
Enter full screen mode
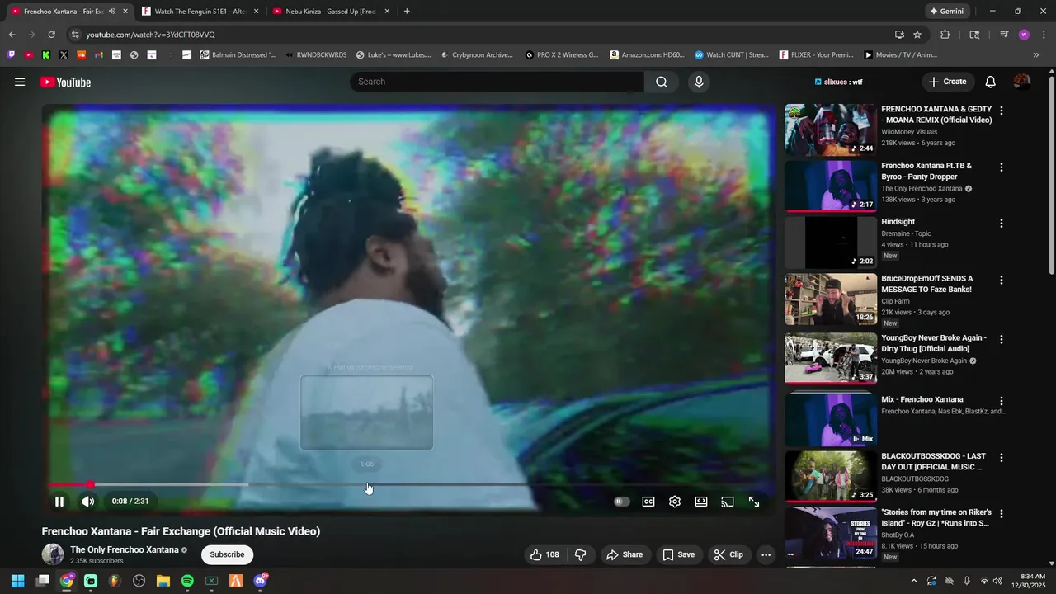coord(754,502)
